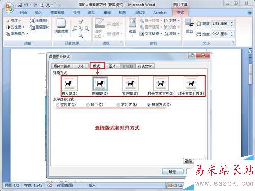
Task: Increase height using spinner up arrow
Action: coord(232,22)
